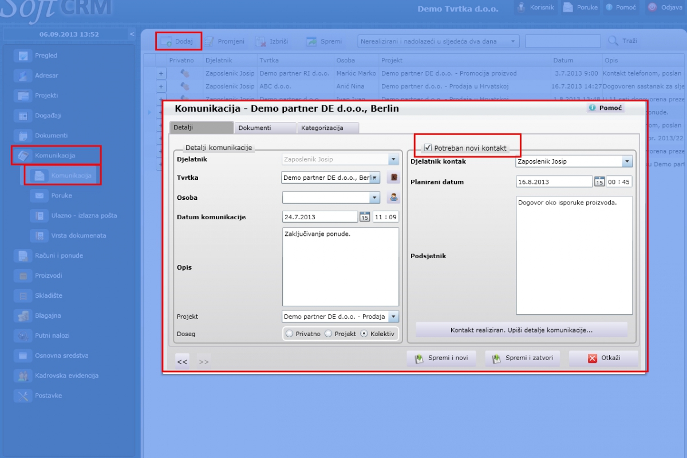Open the Pregled sidebar icon
Viewport: 687px width, 458px height.
(23, 56)
